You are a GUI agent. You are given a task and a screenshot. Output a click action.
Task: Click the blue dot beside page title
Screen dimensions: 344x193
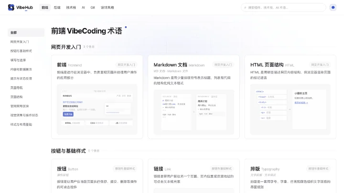pos(126,27)
